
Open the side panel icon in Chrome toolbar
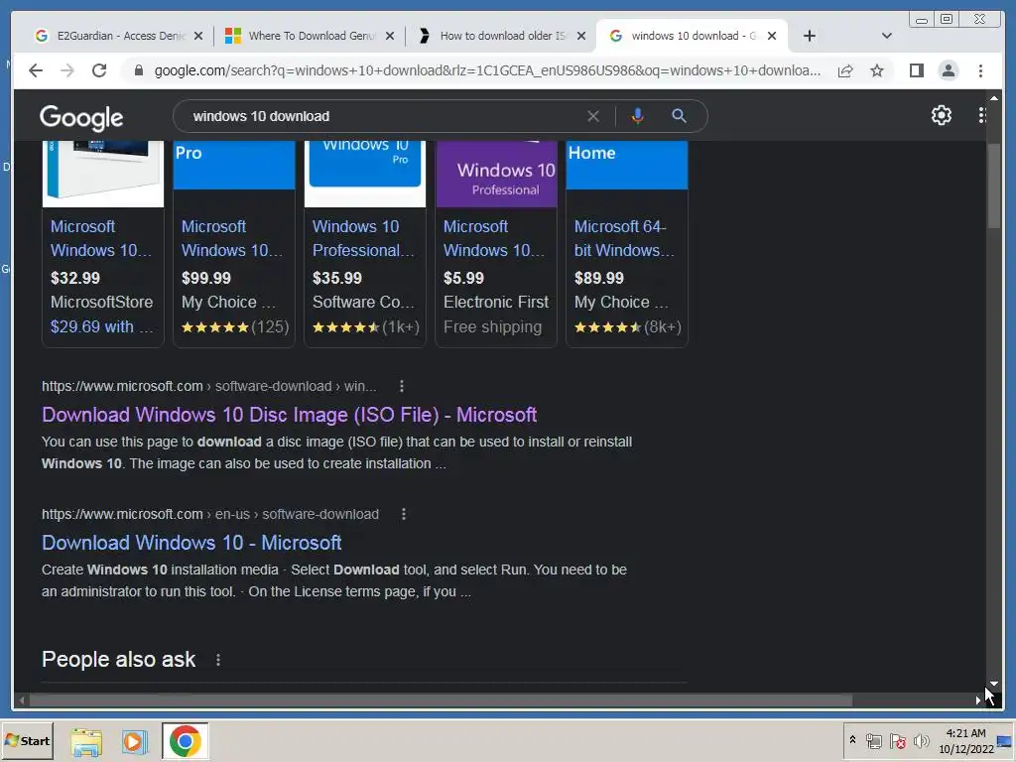(916, 70)
